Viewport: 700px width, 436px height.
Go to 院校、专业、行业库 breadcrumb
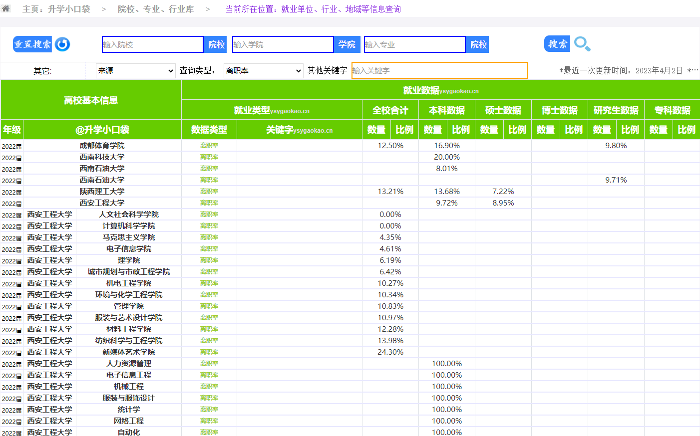(156, 9)
